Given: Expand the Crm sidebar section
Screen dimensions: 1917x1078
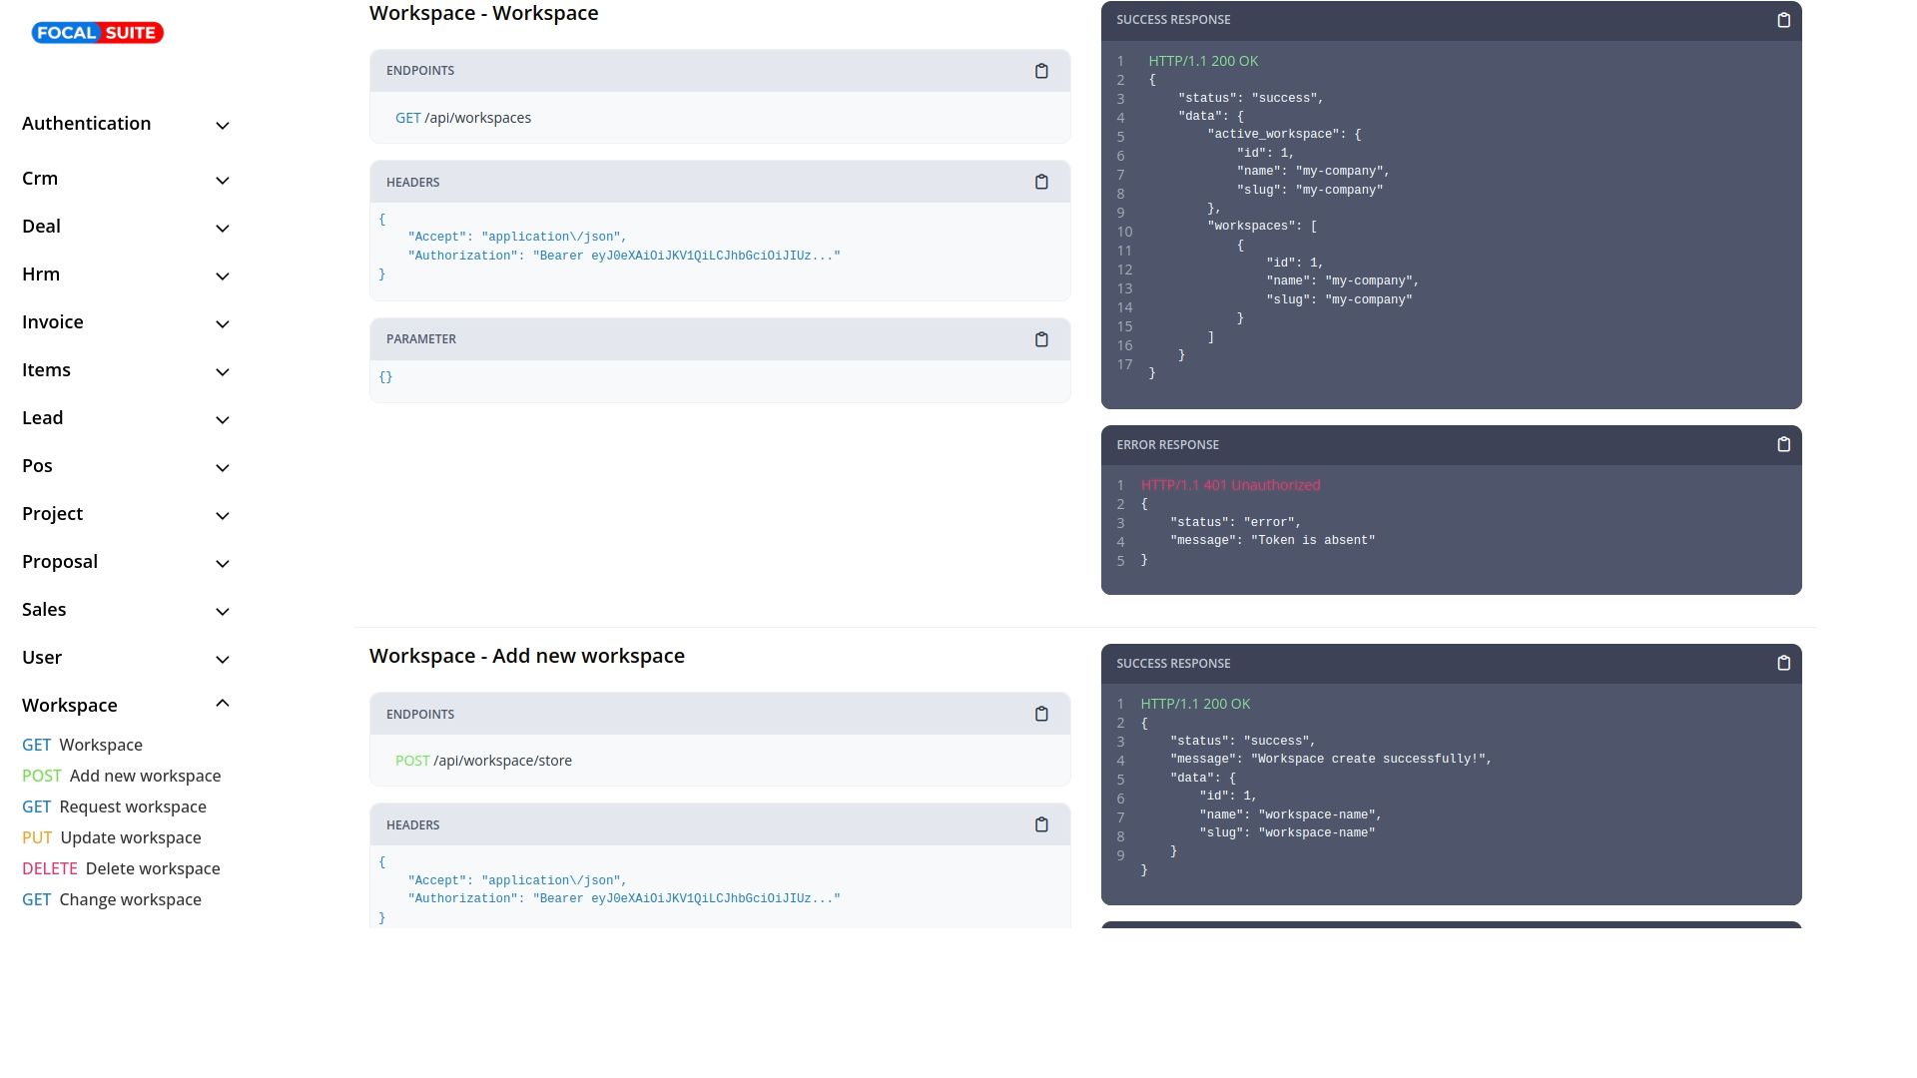Looking at the screenshot, I should tap(126, 179).
